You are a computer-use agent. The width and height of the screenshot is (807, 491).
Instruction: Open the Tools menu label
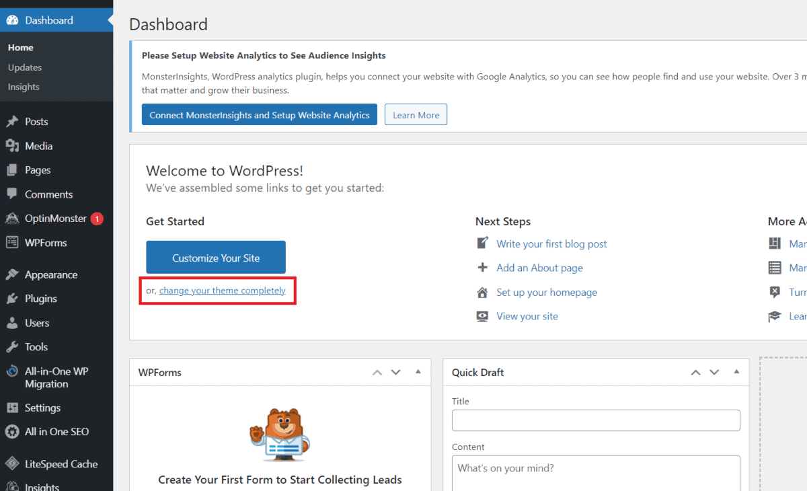36,347
